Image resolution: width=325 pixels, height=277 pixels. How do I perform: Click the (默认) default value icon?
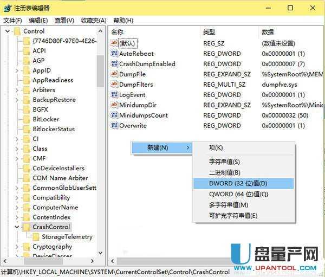pyautogui.click(x=114, y=43)
